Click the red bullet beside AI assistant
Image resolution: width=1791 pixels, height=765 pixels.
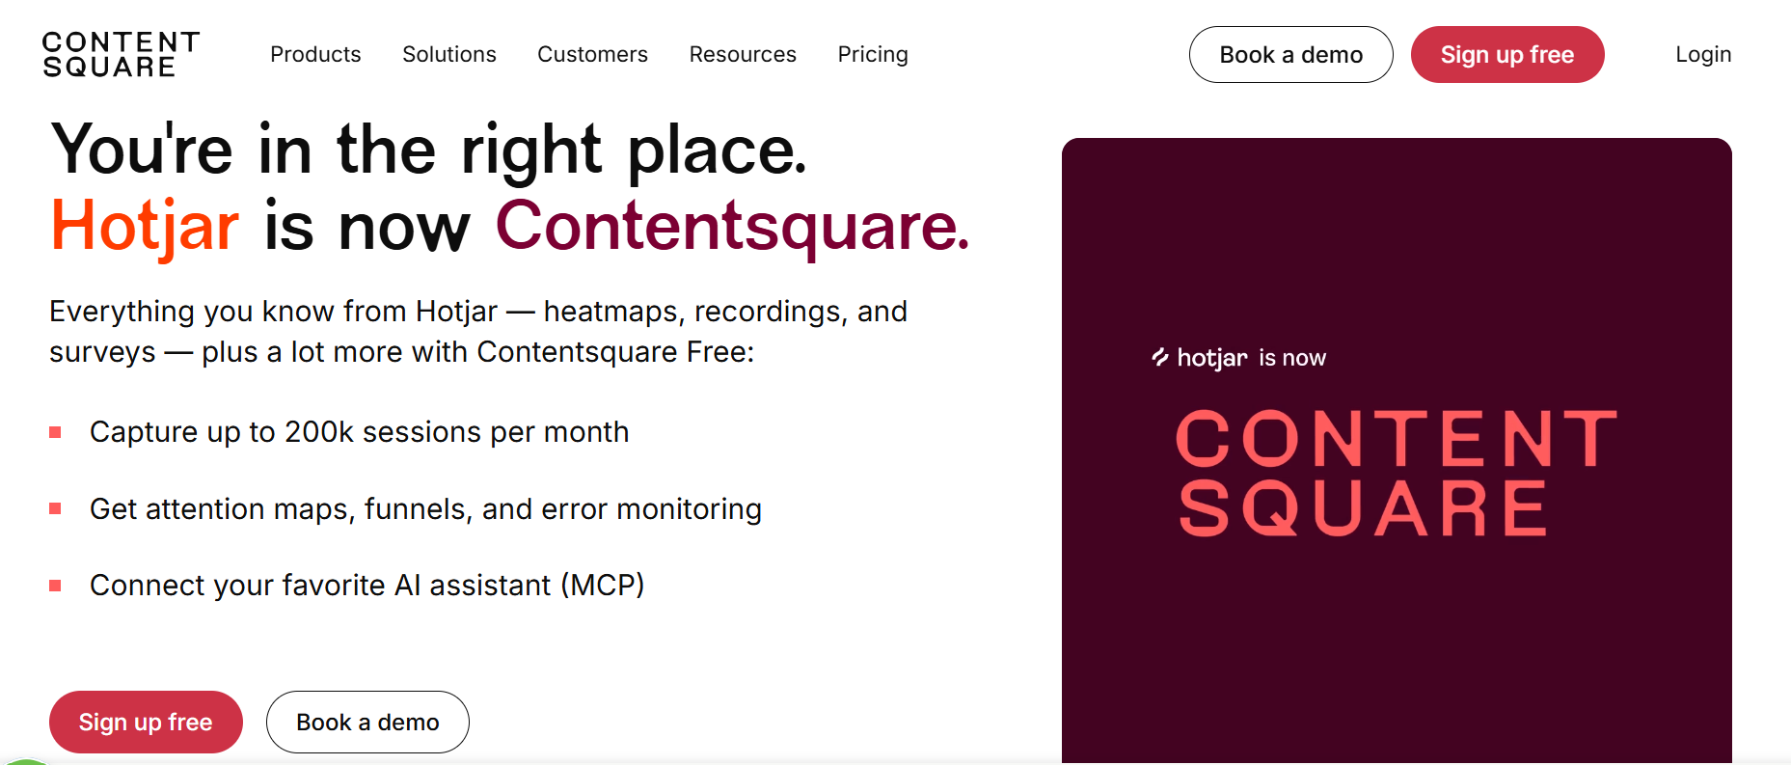pos(55,586)
